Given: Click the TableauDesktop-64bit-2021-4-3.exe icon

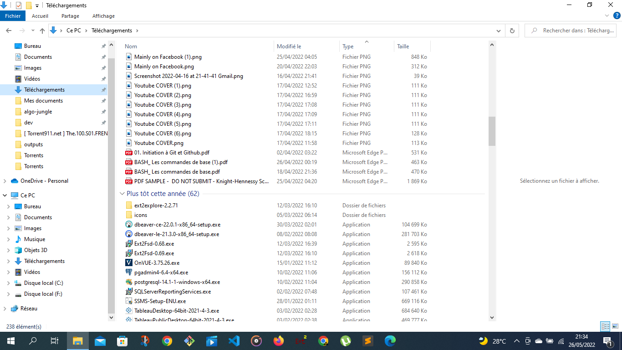Looking at the screenshot, I should point(129,311).
